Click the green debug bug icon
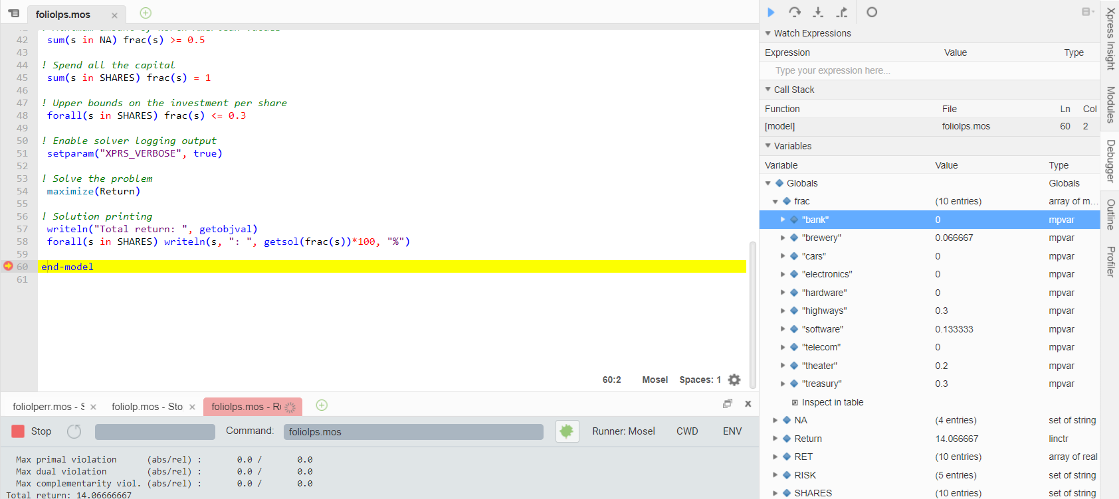This screenshot has width=1119, height=499. [x=567, y=431]
